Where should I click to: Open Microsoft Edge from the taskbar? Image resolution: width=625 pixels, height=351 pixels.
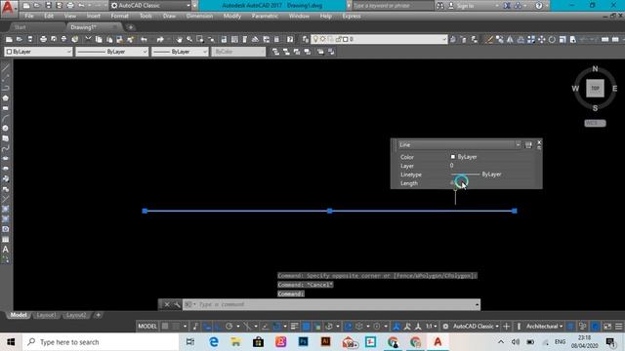coord(214,342)
